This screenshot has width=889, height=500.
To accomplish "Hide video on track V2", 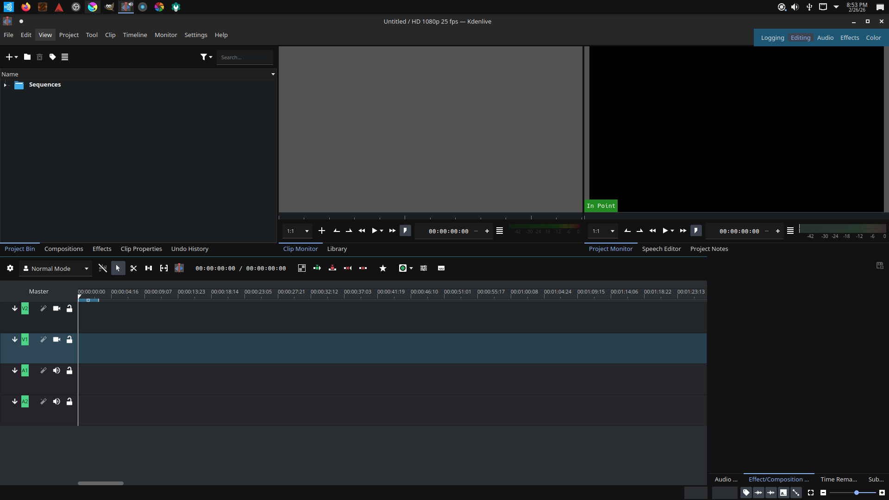I will point(56,309).
